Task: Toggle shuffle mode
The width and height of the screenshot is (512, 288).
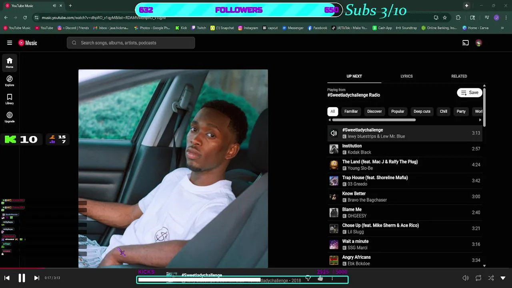Action: [491, 278]
